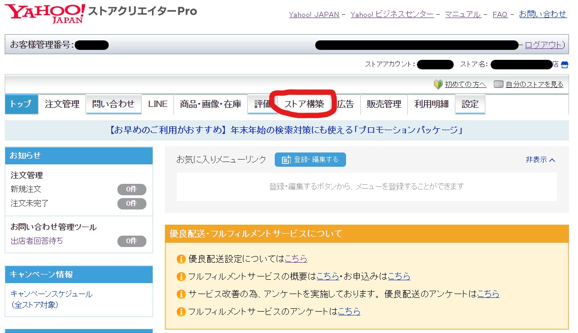The image size is (578, 333).
Task: Open the キャンペーンスケジュール link
Action: tap(51, 294)
